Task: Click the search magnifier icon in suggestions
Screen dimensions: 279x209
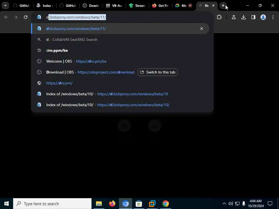Action: tap(39, 39)
